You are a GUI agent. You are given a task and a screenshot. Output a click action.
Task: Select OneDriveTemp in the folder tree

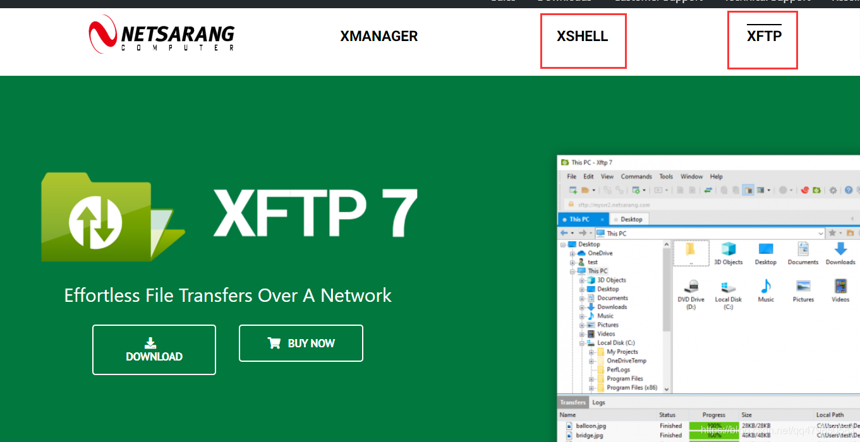(626, 361)
